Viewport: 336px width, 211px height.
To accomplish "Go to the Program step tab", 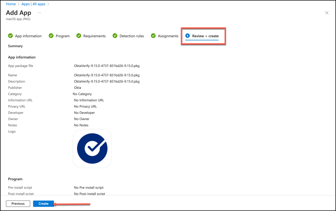I will click(63, 36).
